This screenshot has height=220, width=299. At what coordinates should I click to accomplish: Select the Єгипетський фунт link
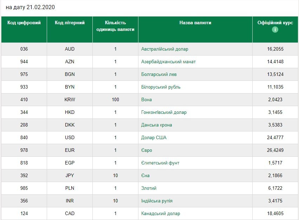click(160, 163)
